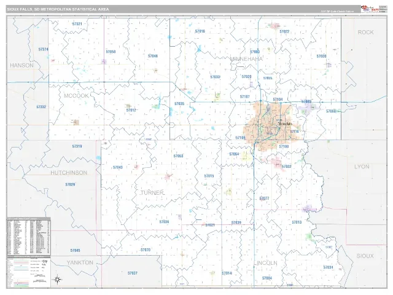Click ZIP code 57104
The image size is (393, 295).
278,100
